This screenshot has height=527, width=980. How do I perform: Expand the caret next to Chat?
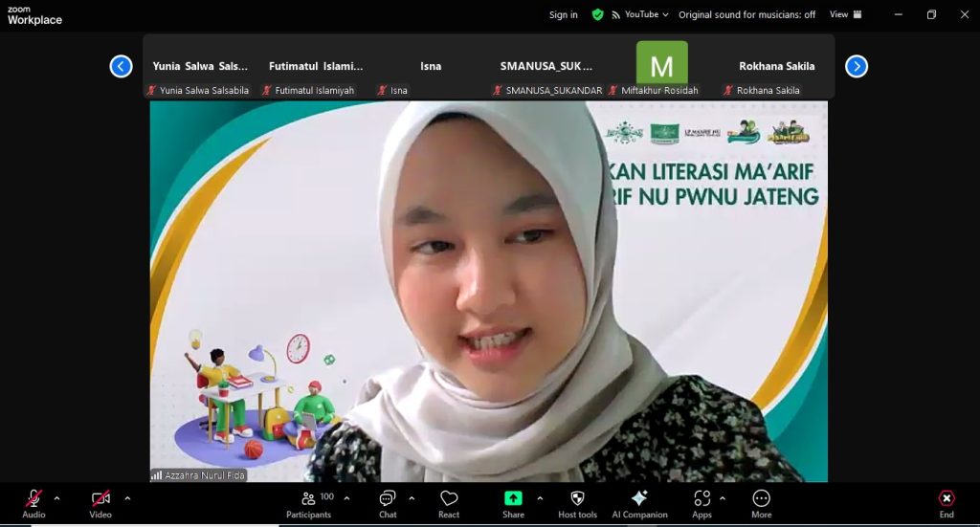[412, 498]
